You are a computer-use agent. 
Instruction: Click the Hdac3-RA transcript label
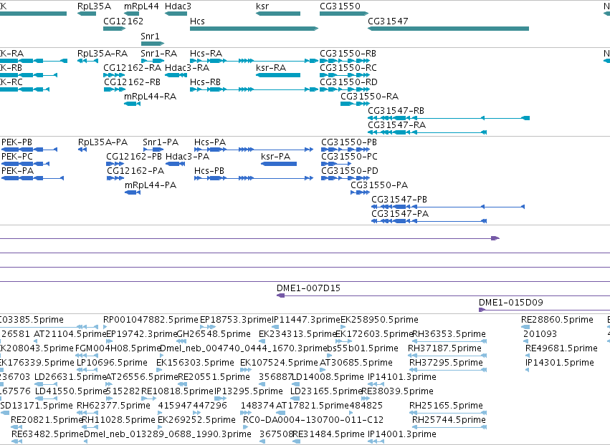click(187, 67)
